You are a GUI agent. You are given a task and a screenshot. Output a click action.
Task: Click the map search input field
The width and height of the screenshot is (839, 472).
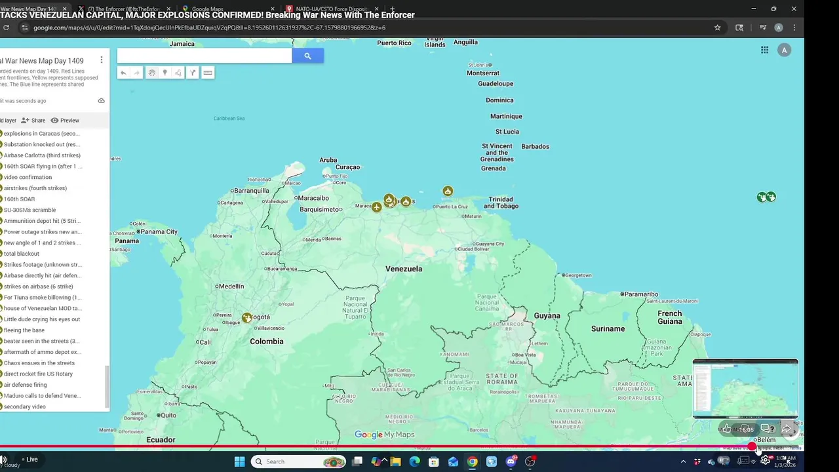205,56
